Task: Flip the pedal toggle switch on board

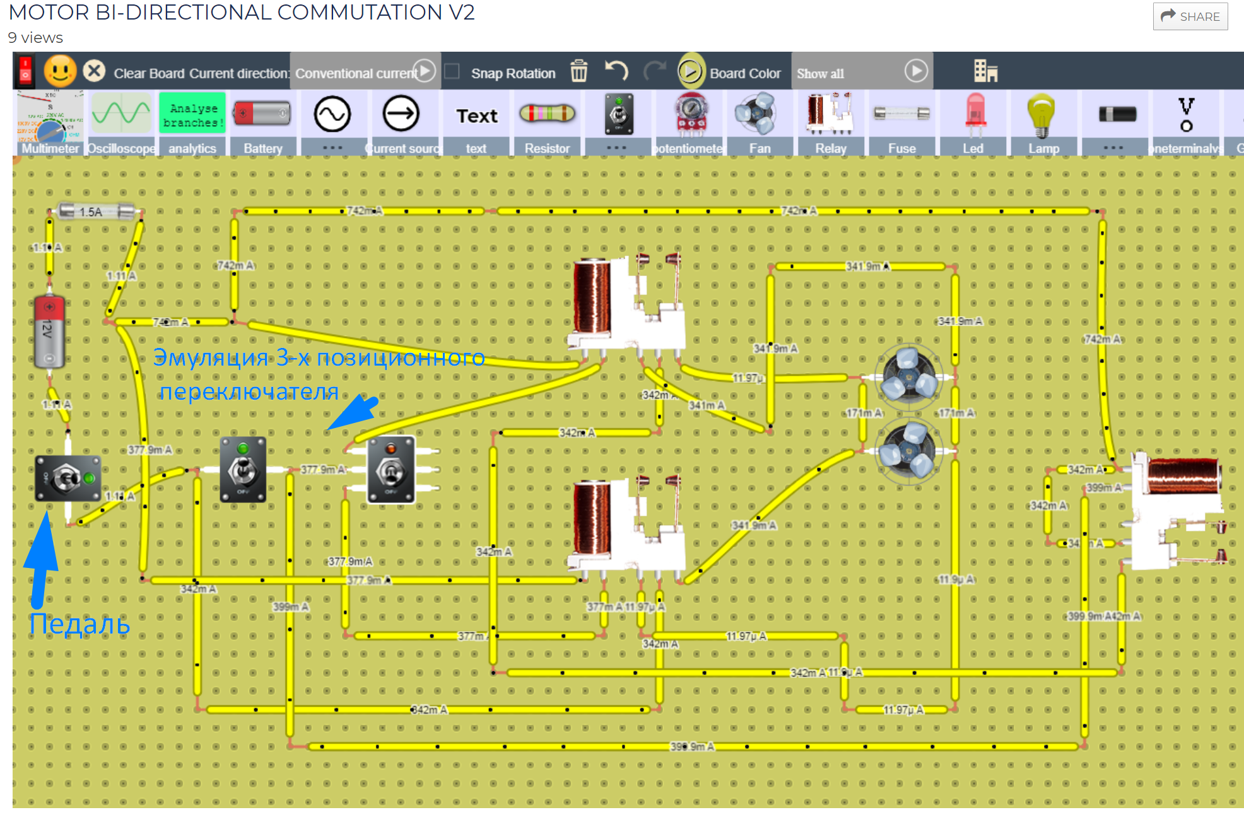Action: coord(67,478)
